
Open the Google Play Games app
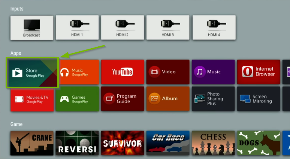77,99
